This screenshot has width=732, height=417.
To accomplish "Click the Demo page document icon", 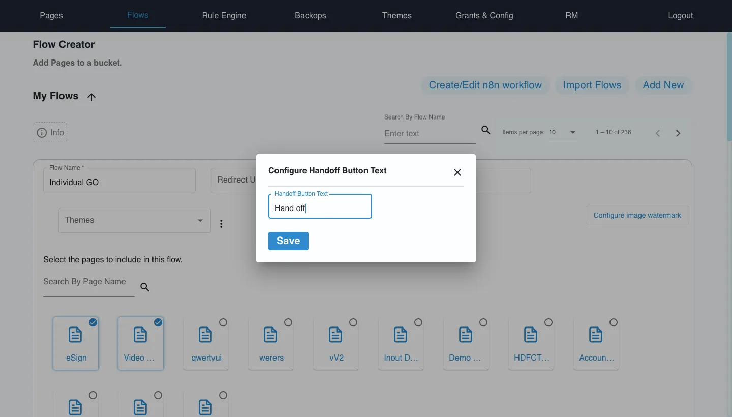I will coord(466,335).
